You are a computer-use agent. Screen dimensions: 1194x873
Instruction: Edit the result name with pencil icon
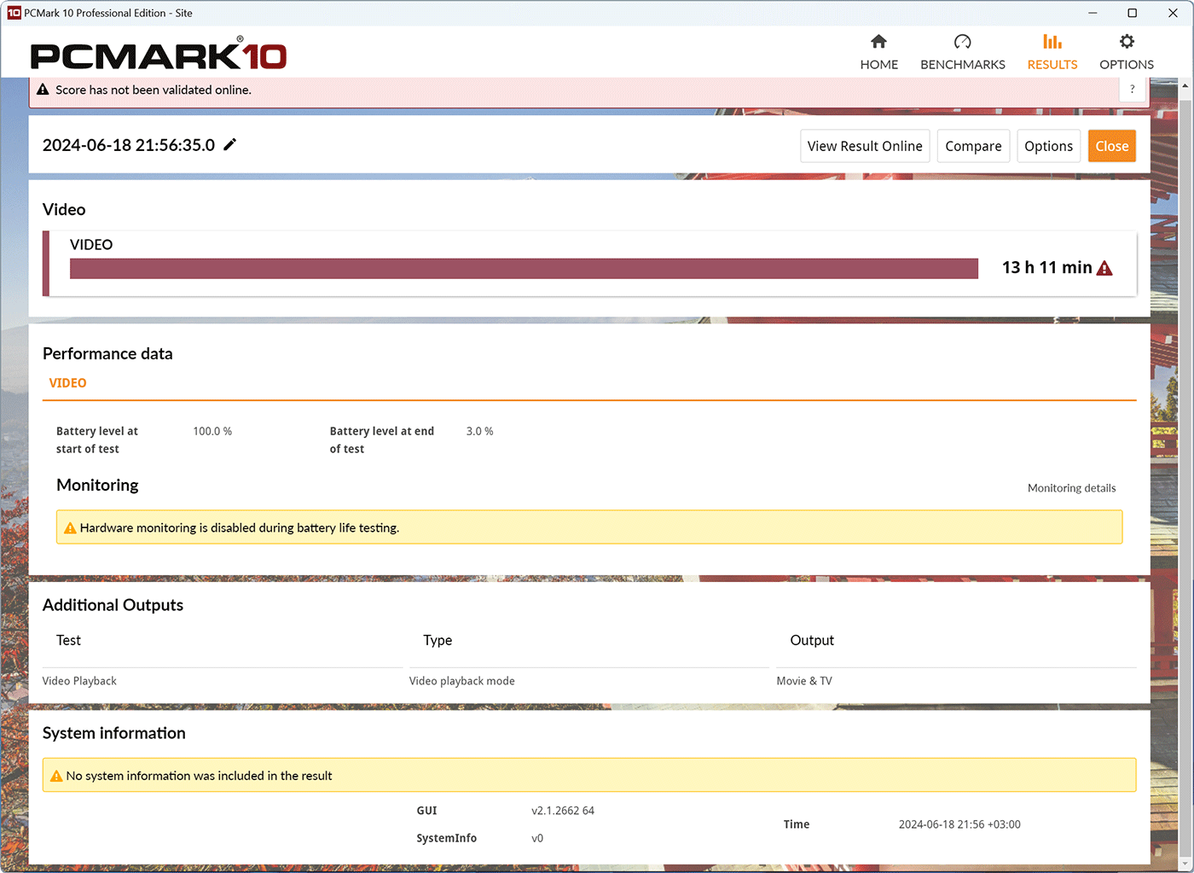click(x=229, y=145)
